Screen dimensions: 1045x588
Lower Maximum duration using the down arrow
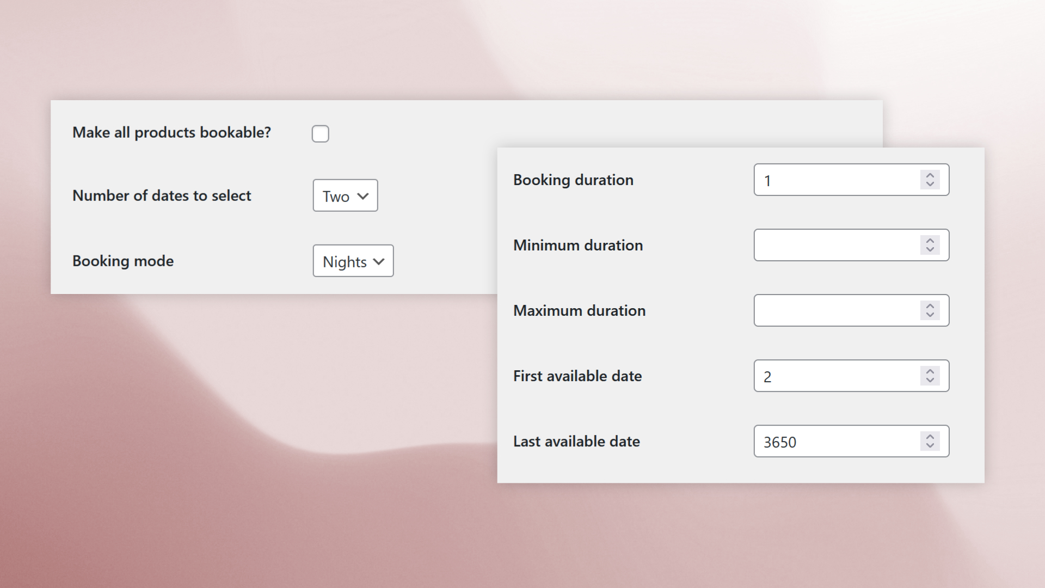point(930,315)
